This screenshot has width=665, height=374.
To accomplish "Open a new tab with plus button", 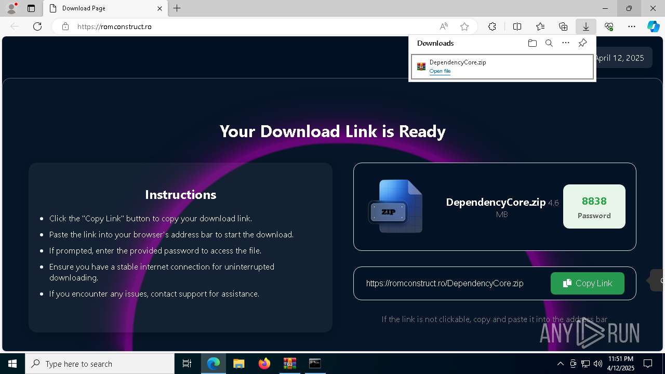I will pos(177,8).
